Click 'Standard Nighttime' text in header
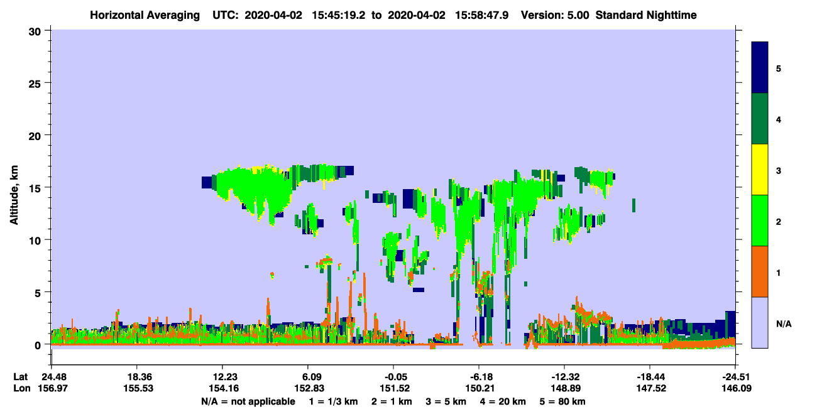 646,14
